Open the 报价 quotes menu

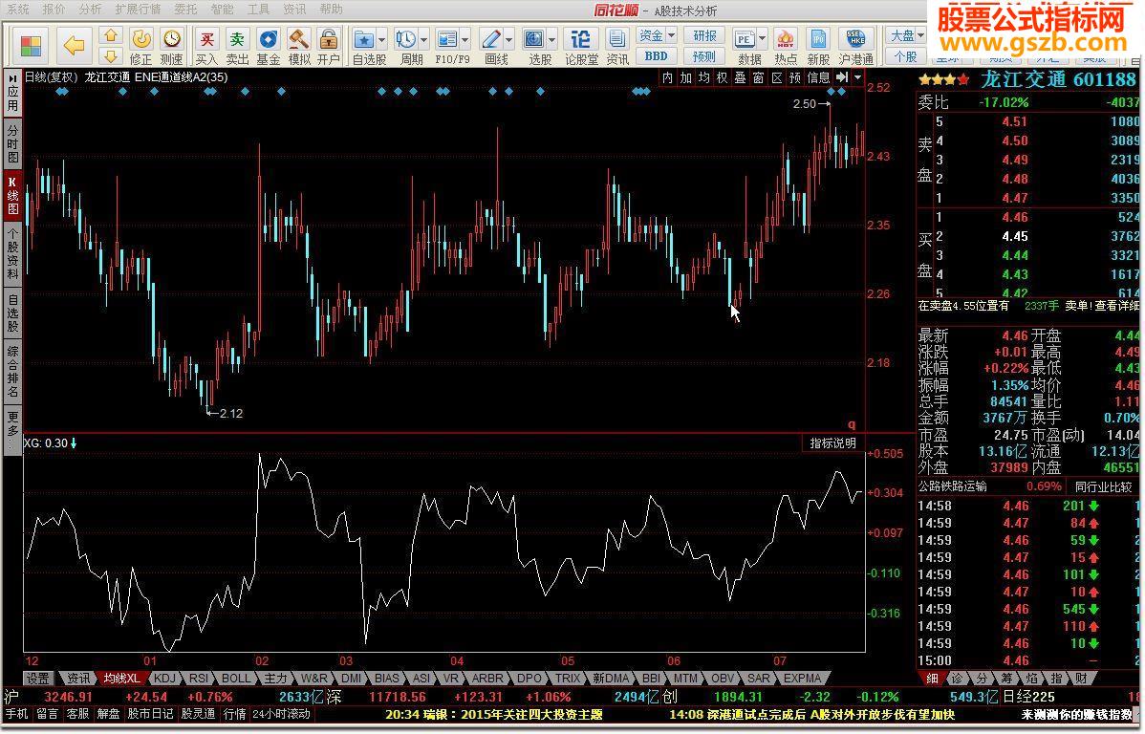[x=54, y=10]
